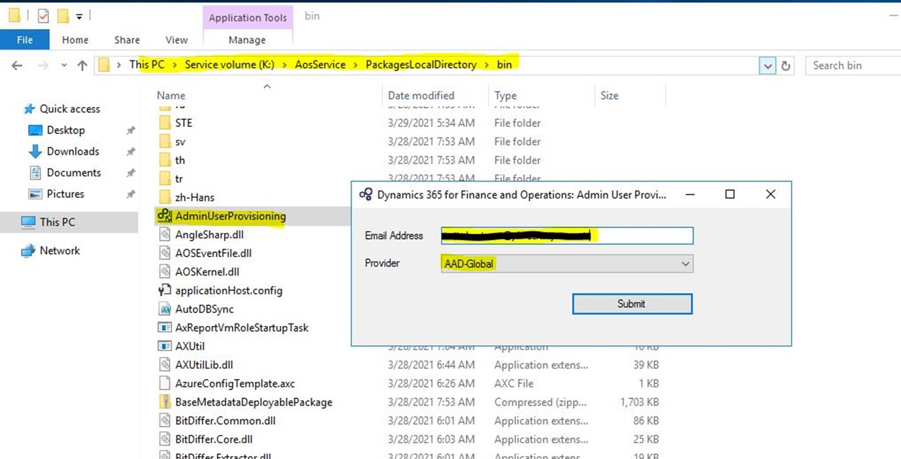
Task: Select This PC in navigation pane
Action: click(69, 222)
